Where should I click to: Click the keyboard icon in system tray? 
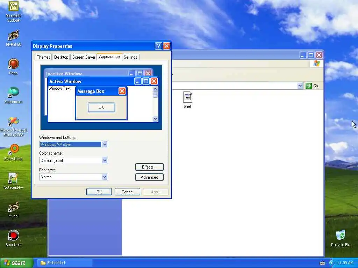coord(322,263)
